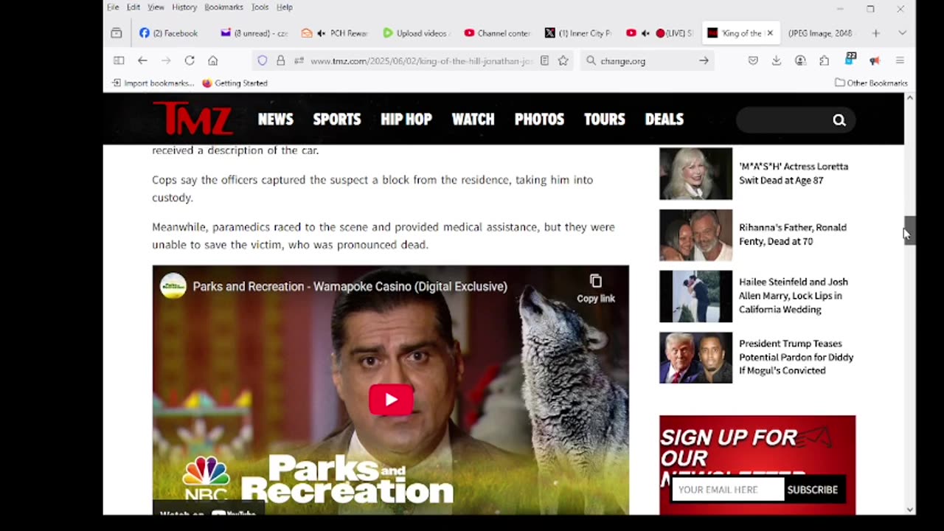The image size is (944, 531).
Task: Open TMZ TOURS section
Action: point(605,119)
